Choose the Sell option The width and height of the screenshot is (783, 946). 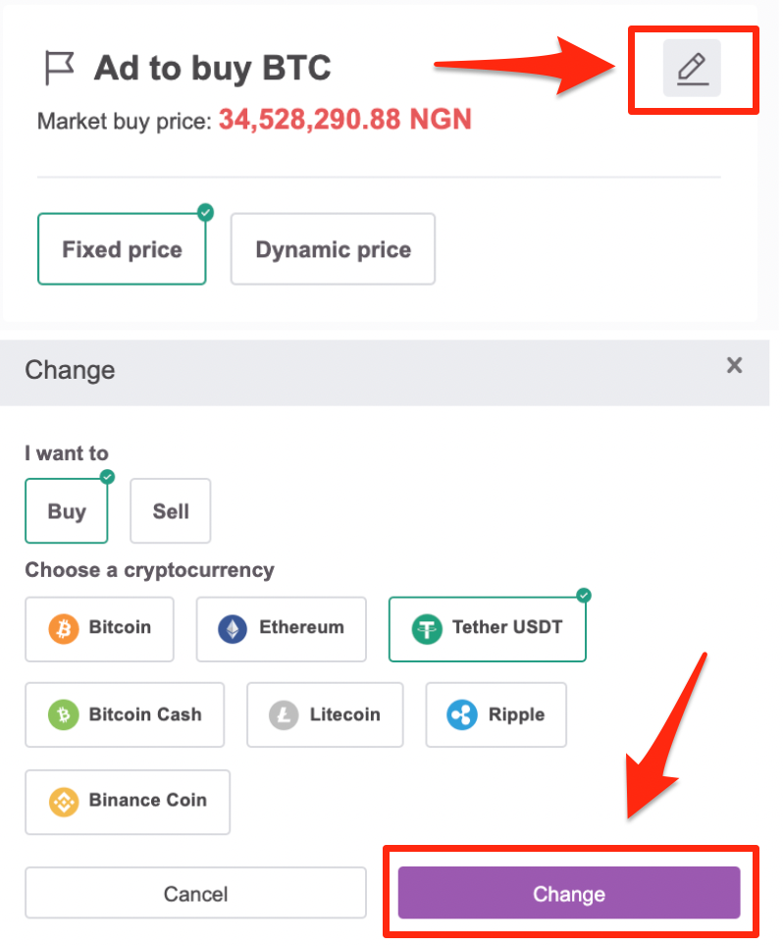(171, 511)
